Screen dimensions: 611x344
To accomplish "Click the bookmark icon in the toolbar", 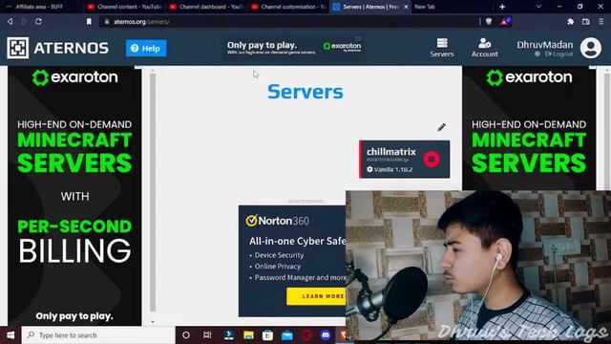I will tap(89, 22).
